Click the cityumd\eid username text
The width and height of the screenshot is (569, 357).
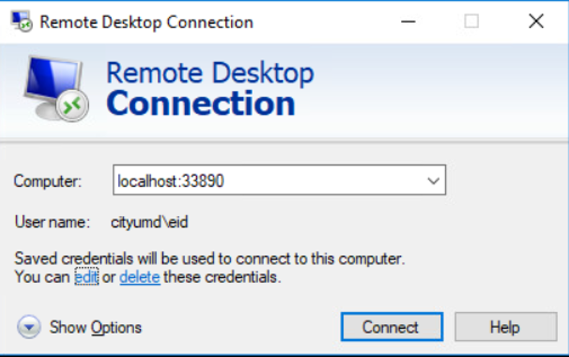149,222
